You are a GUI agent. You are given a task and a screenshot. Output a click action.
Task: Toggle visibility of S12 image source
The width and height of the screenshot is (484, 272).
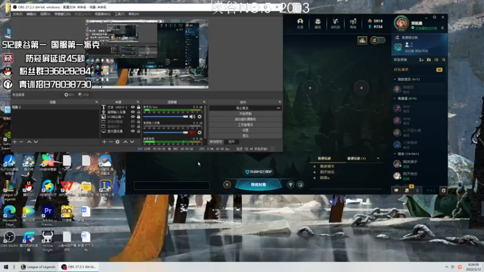[132, 117]
